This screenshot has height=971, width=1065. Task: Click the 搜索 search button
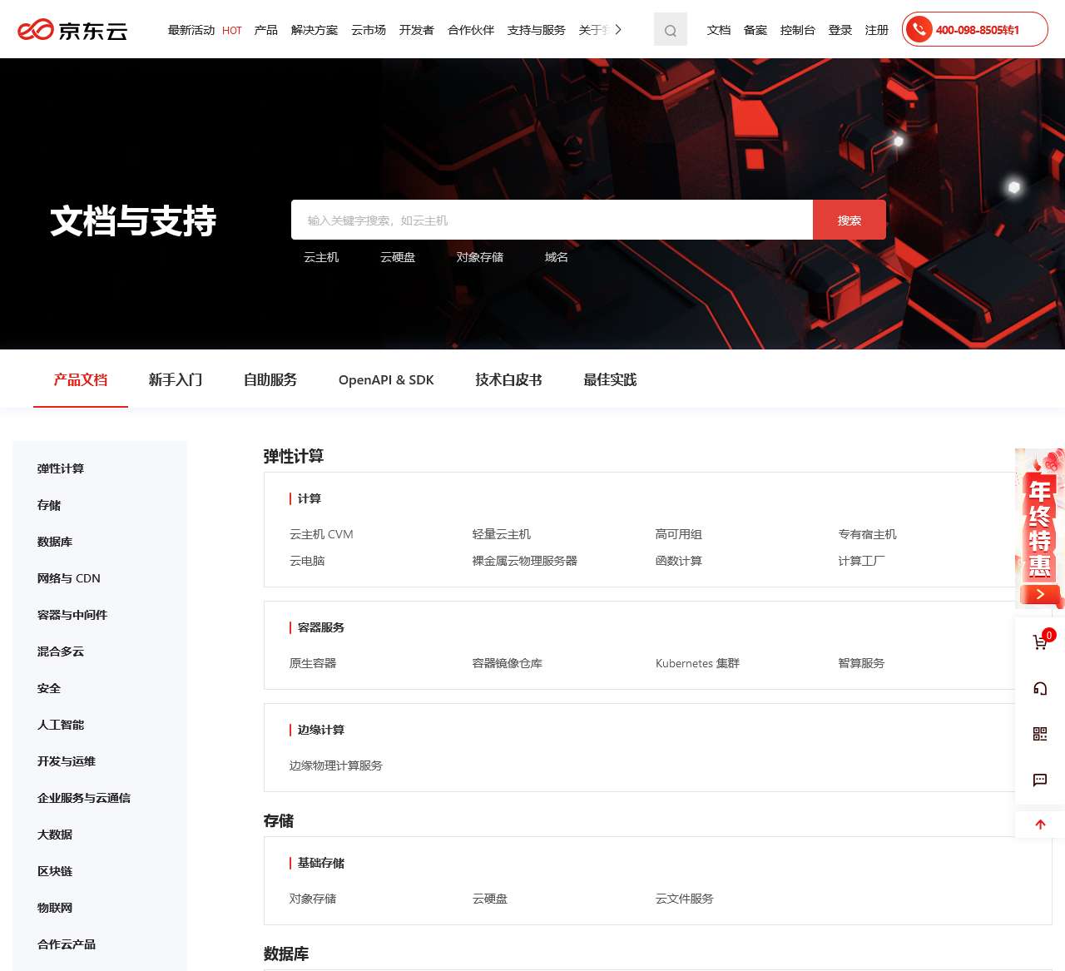coord(850,220)
